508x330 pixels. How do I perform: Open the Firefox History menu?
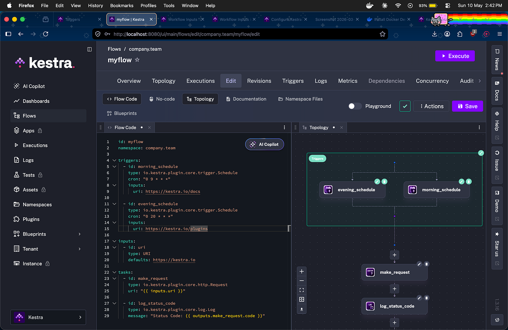pyautogui.click(x=95, y=5)
